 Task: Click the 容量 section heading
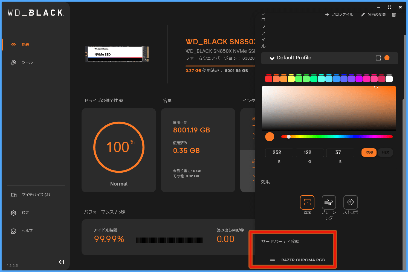167,101
